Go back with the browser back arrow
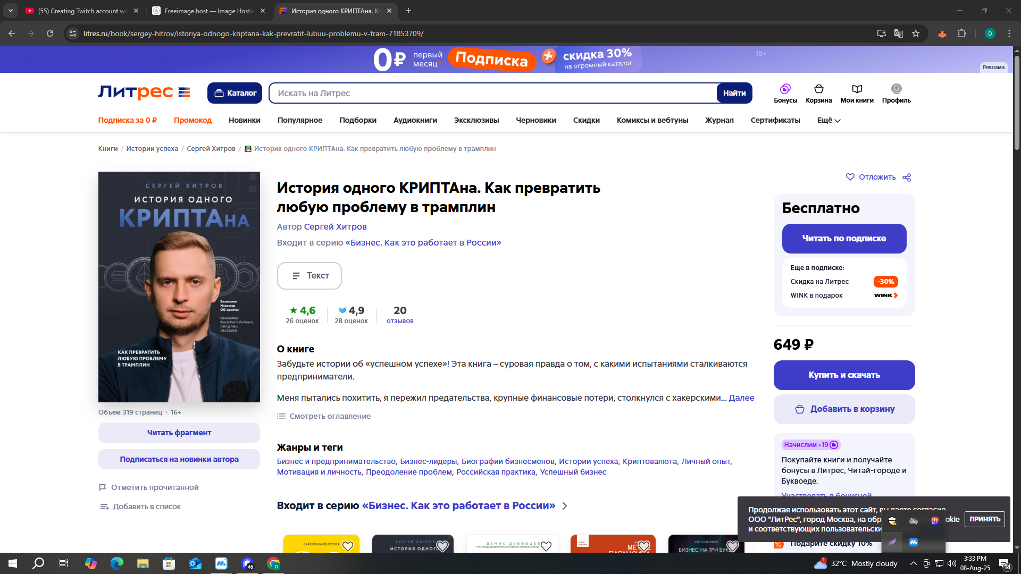 [x=12, y=33]
